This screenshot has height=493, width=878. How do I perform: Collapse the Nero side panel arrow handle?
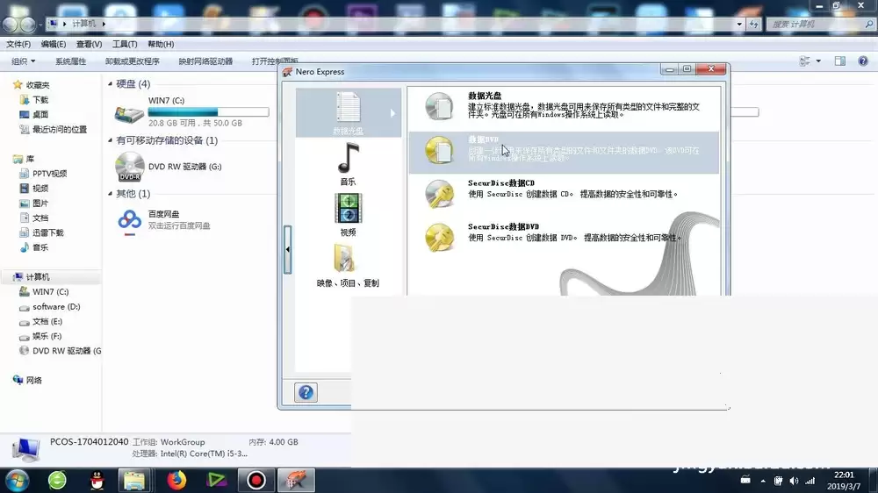coord(287,249)
